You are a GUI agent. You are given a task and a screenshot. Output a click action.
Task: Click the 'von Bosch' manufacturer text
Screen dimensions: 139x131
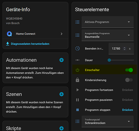pyautogui.click(x=13, y=23)
